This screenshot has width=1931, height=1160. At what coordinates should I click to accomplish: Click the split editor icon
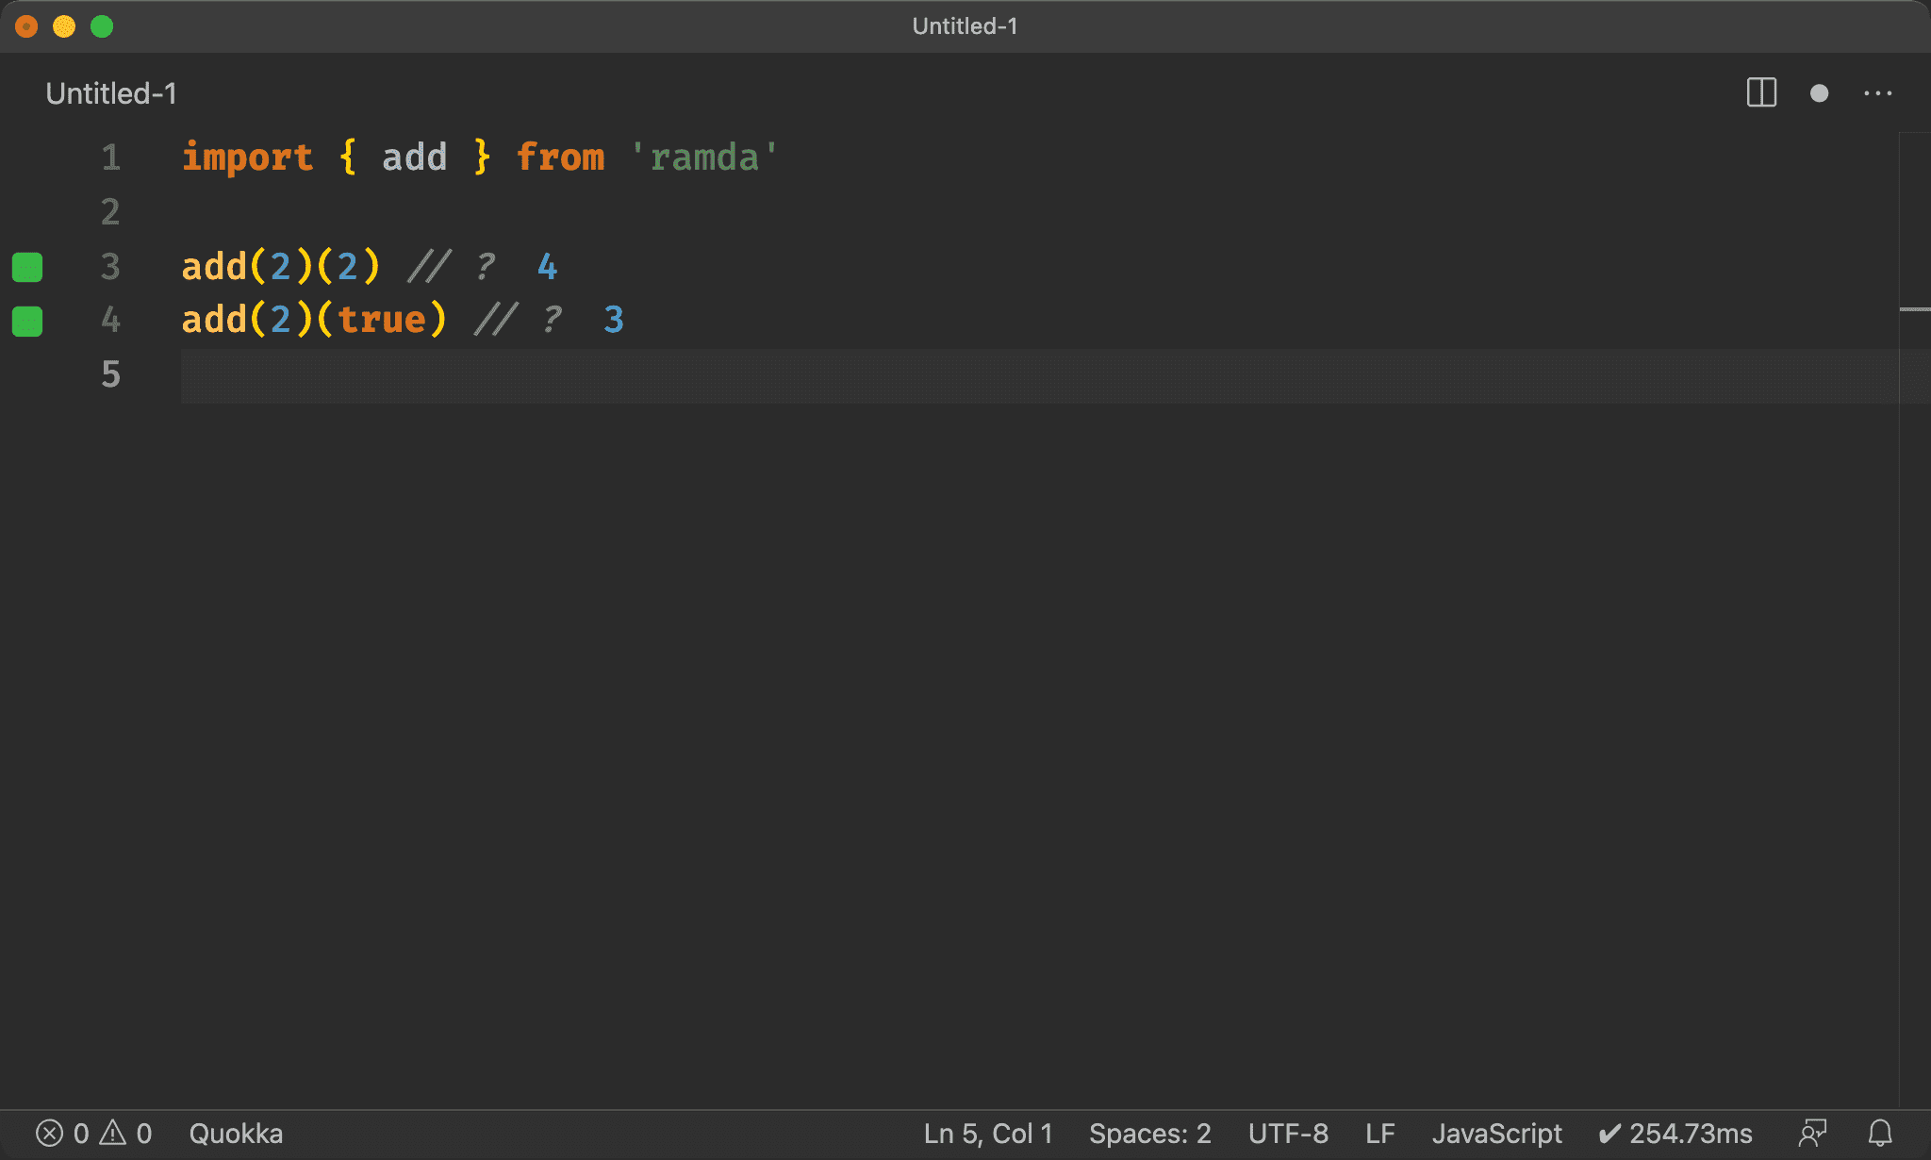click(x=1761, y=92)
